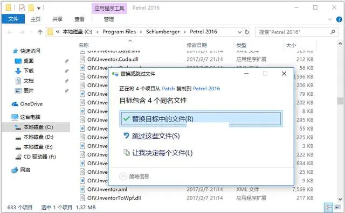Choose Skip these files (S)
The height and width of the screenshot is (213, 345).
point(152,136)
